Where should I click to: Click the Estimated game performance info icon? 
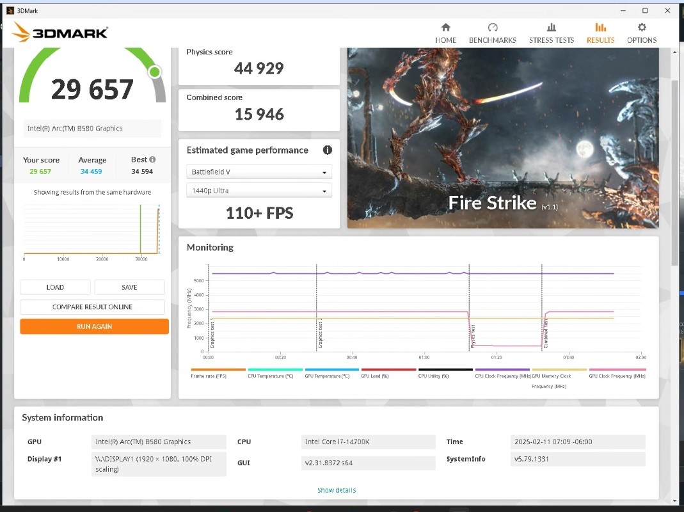coord(328,150)
